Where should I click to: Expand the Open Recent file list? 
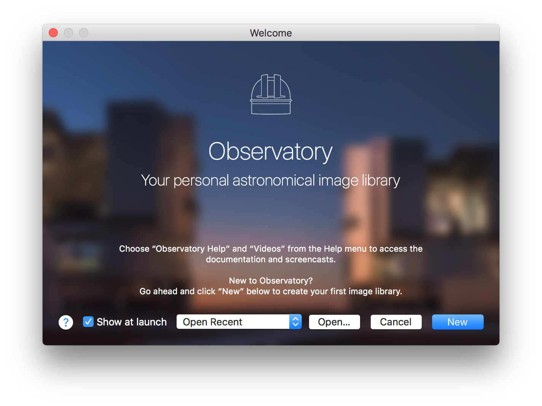[x=239, y=322]
